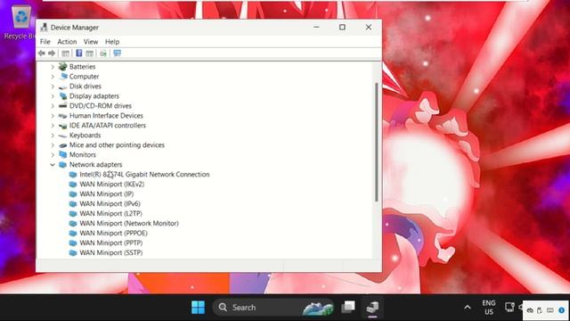570x321 pixels.
Task: Click the Properties toolbar icon beside Help
Action: [89, 53]
